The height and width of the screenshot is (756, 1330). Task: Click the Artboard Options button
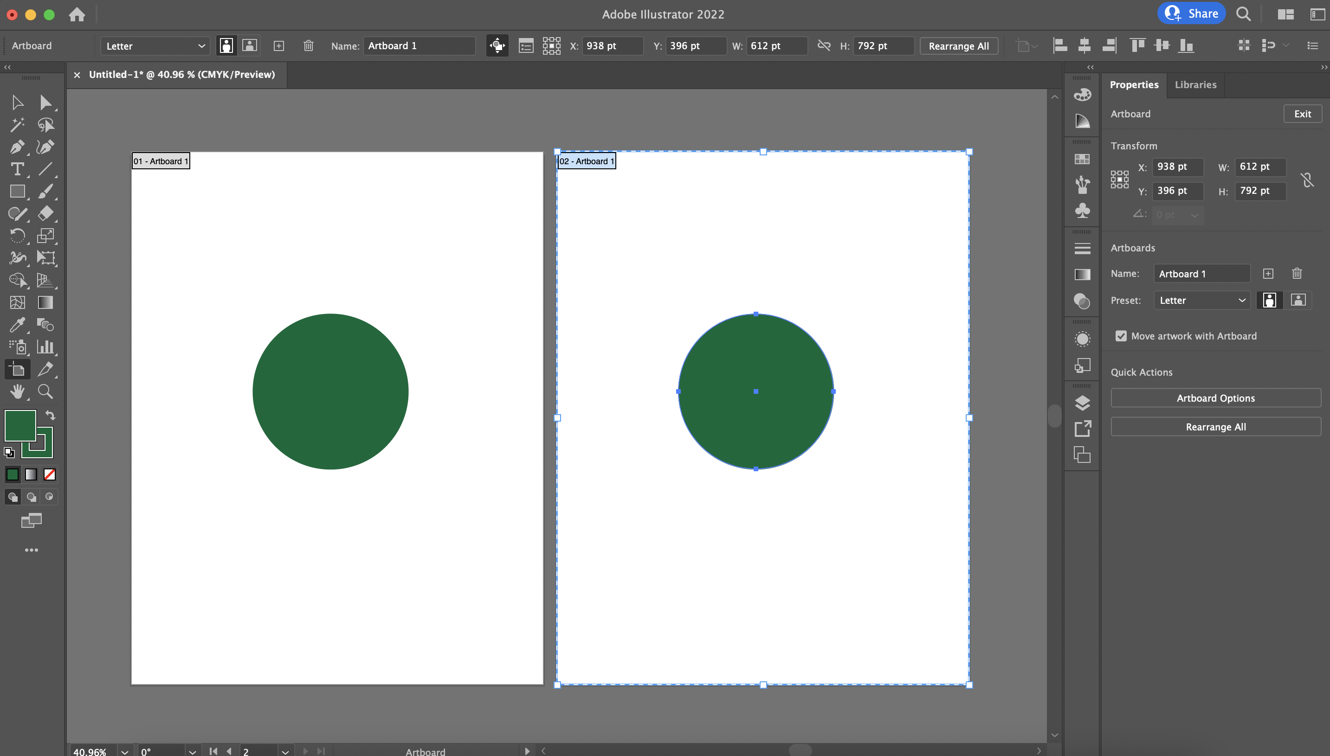coord(1216,397)
